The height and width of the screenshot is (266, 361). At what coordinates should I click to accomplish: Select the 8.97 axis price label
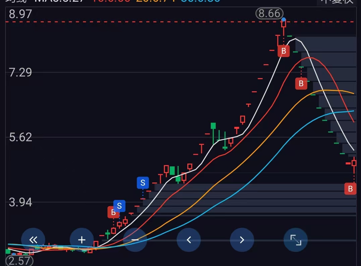pyautogui.click(x=20, y=14)
